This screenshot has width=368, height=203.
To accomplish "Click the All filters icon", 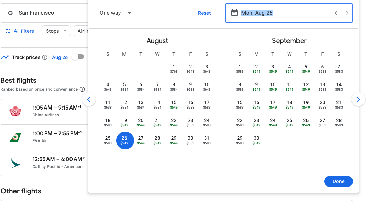I will [x=8, y=31].
